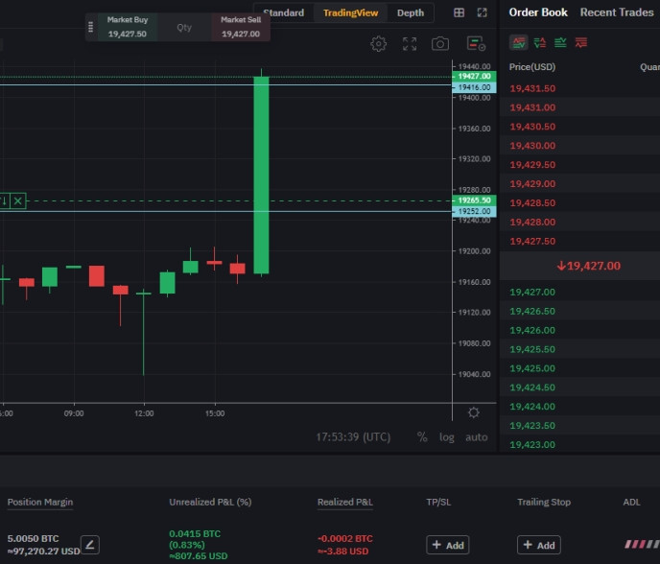660x564 pixels.
Task: Show combined buy and sell order book
Action: (519, 42)
